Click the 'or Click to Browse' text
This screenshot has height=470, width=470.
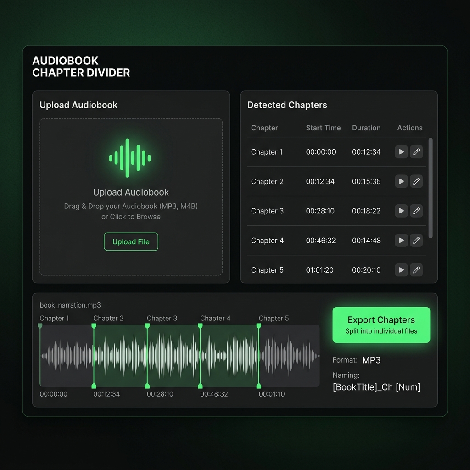131,217
